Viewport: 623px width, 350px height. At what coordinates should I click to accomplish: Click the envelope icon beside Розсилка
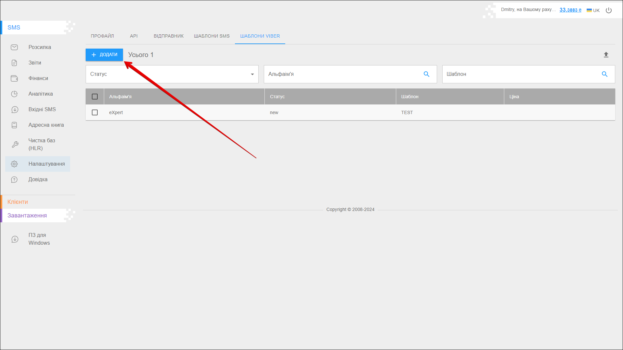pyautogui.click(x=14, y=47)
